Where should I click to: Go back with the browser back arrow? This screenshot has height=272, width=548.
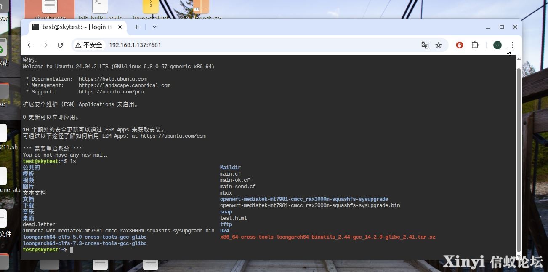pos(30,45)
